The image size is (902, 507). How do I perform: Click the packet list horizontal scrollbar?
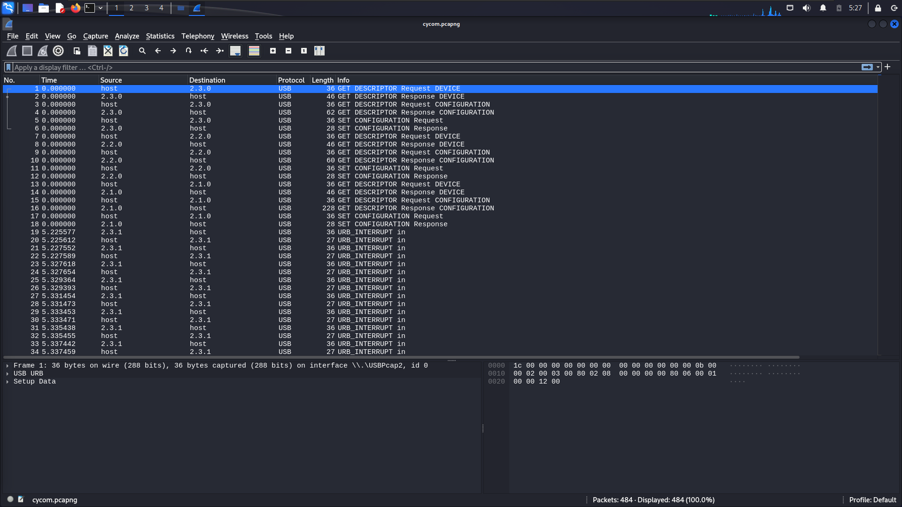click(x=399, y=357)
